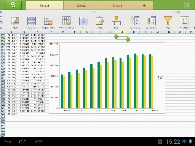Screen dimensions: 195x146
Task: Select column D header
Action: click(51, 32)
